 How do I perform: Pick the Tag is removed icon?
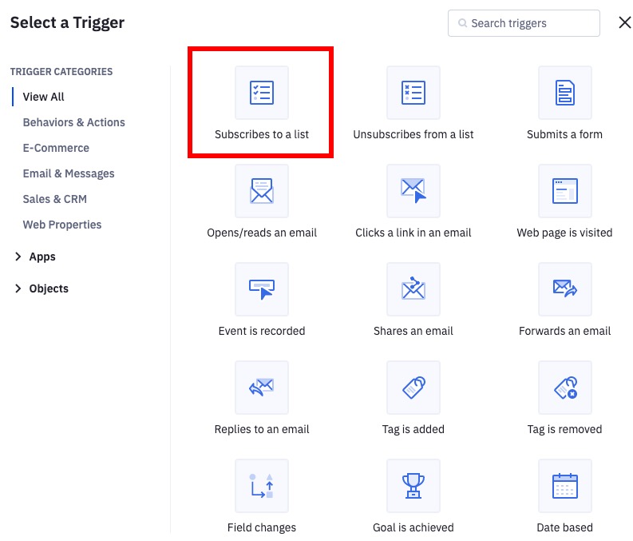[x=565, y=388]
